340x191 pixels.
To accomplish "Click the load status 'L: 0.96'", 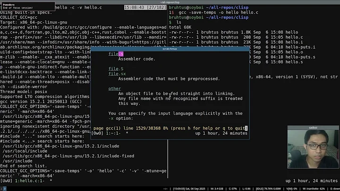I will tap(246, 189).
